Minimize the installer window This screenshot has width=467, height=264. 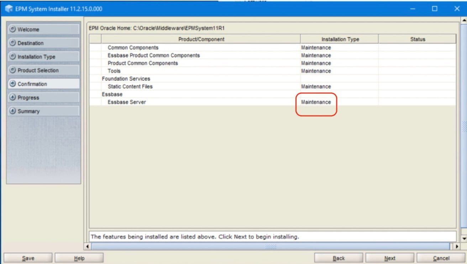[414, 9]
